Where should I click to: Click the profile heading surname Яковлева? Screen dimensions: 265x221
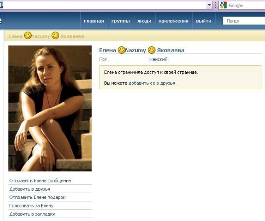tap(171, 50)
